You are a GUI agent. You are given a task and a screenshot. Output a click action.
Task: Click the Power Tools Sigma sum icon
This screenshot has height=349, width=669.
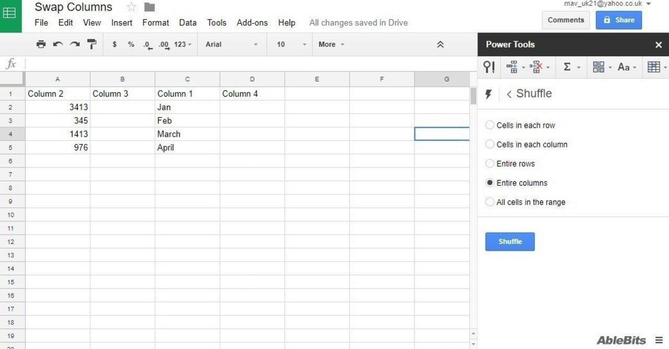point(567,67)
